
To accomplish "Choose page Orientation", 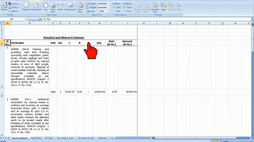I will [36, 7].
